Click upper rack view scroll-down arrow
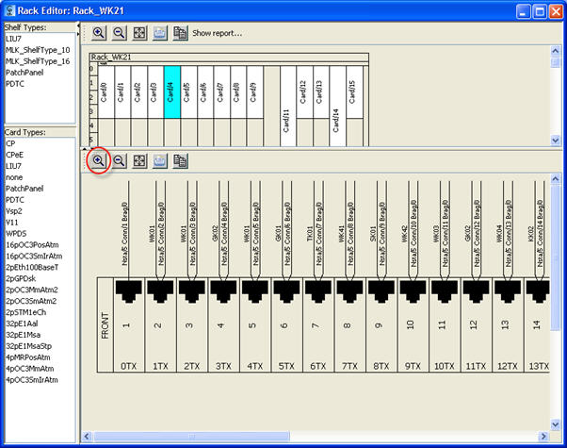Viewport: 567px width, 448px height. click(x=556, y=140)
